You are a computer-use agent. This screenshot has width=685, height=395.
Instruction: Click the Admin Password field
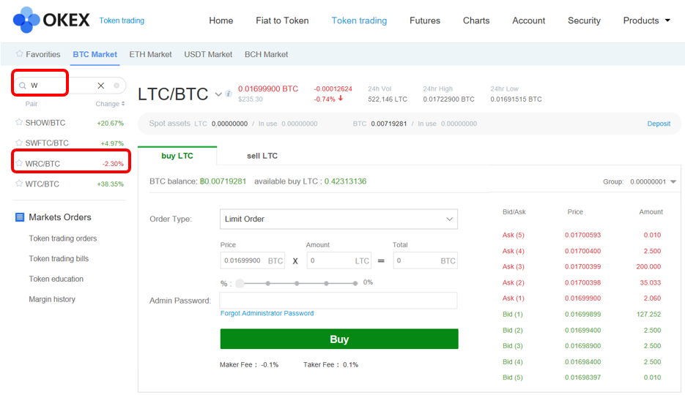click(338, 301)
